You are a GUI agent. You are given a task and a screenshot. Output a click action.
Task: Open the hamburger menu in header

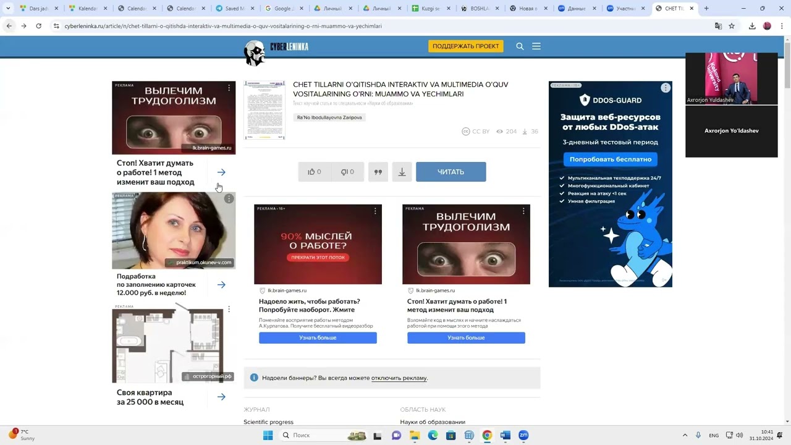pos(536,46)
